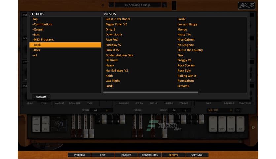Image resolution: width=276 pixels, height=159 pixels.
Task: Switch to the Cabinet tab
Action: 126,155
